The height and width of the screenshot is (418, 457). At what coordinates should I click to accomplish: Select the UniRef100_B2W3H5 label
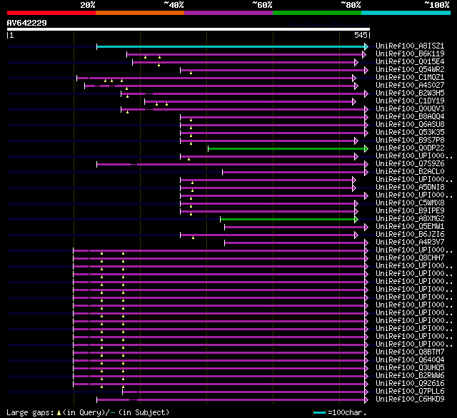click(x=410, y=93)
